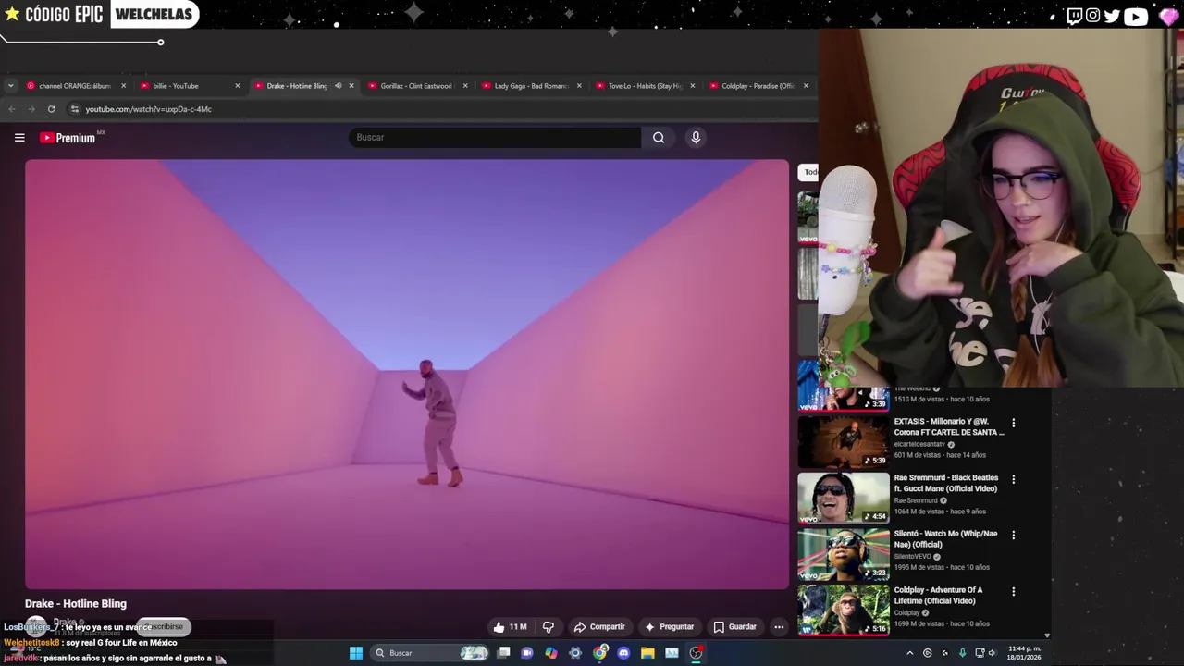1184x666 pixels.
Task: Open Task View on the taskbar
Action: coord(503,653)
